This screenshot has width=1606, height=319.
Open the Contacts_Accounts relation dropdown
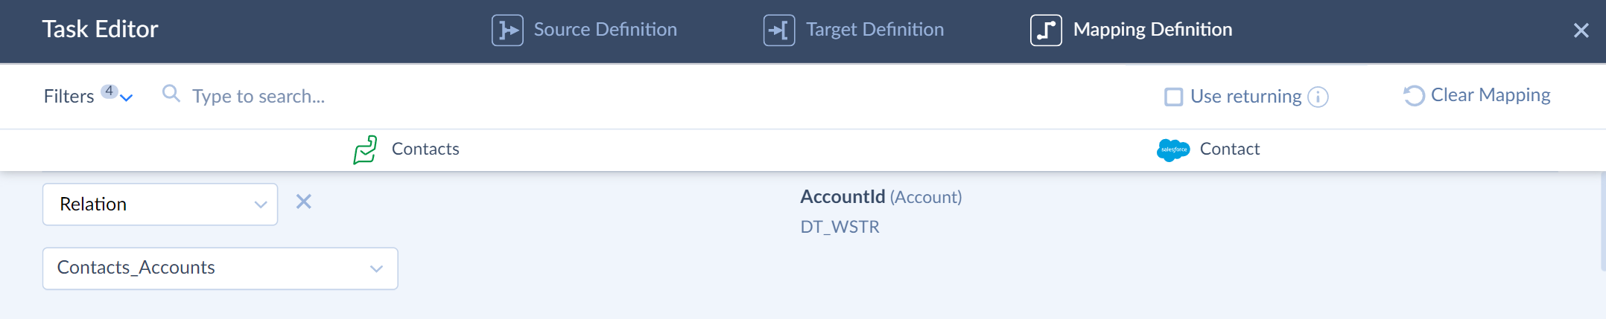click(x=220, y=268)
